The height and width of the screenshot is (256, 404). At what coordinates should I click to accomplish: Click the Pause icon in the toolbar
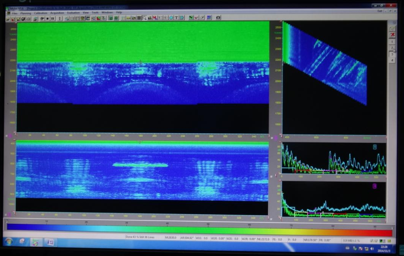(53, 19)
